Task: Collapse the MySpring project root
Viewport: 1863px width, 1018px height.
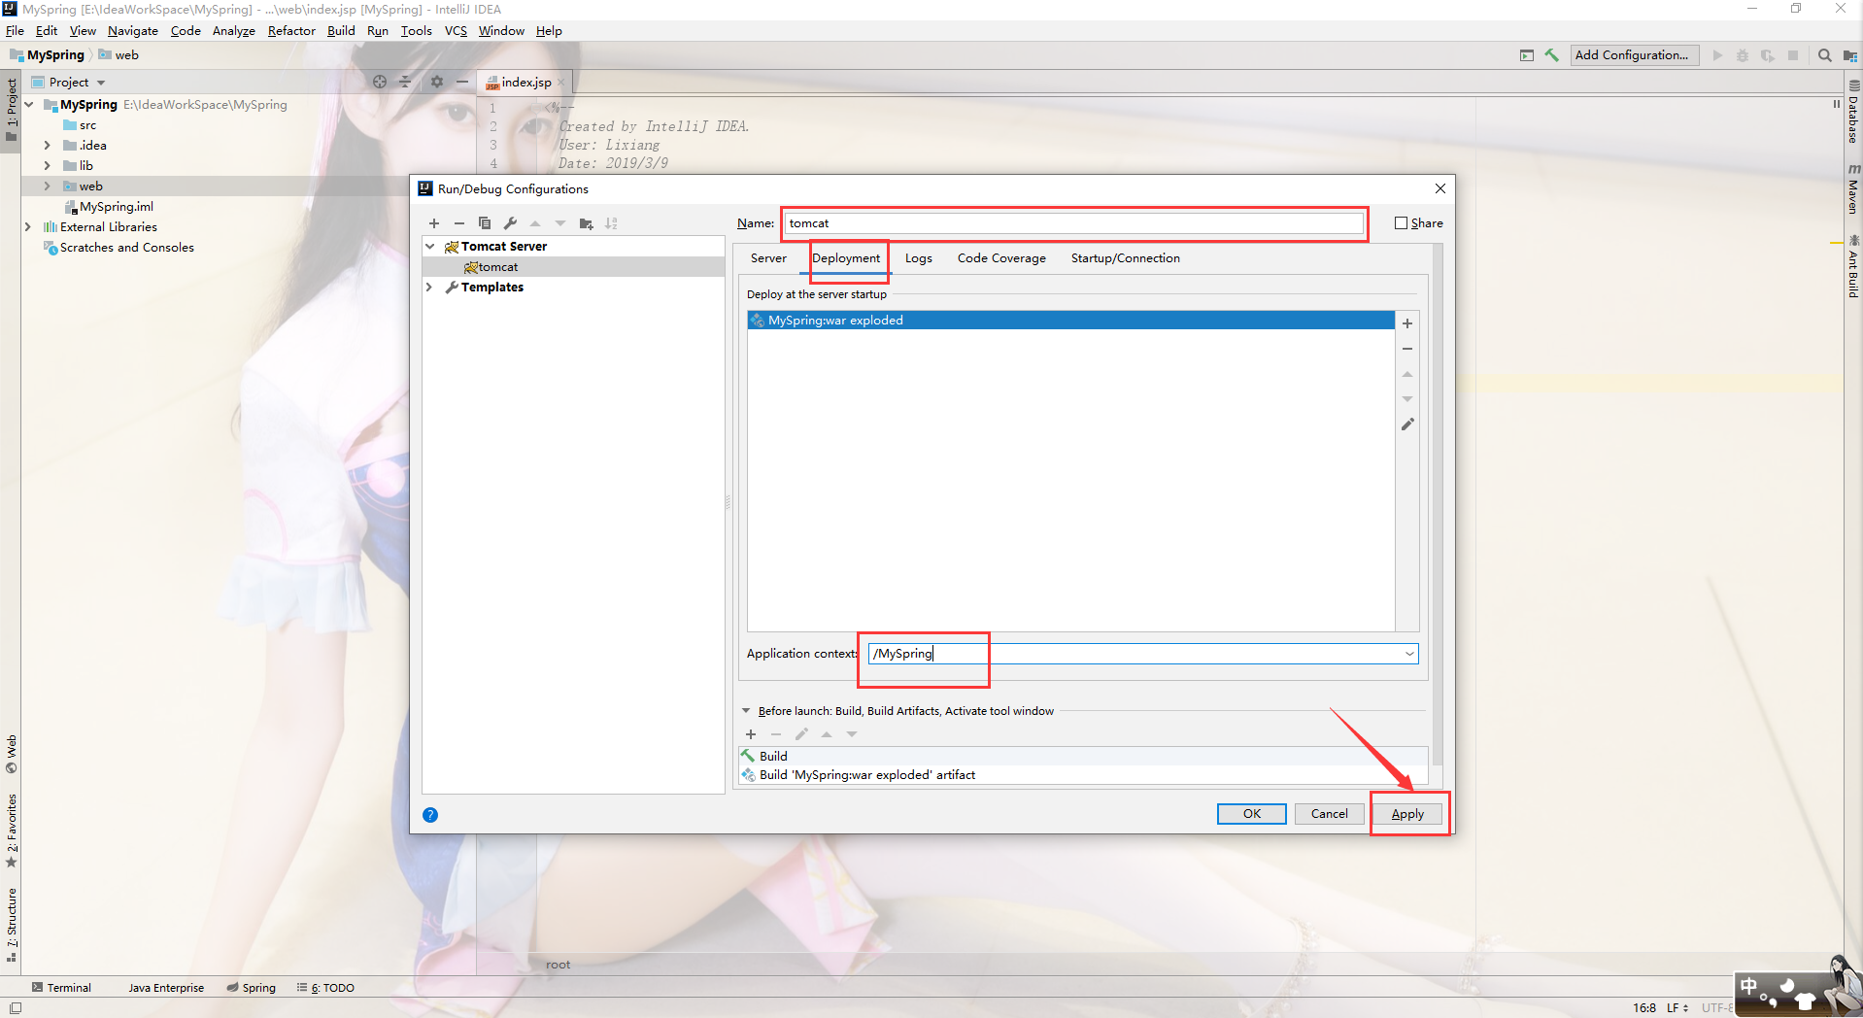Action: [29, 105]
